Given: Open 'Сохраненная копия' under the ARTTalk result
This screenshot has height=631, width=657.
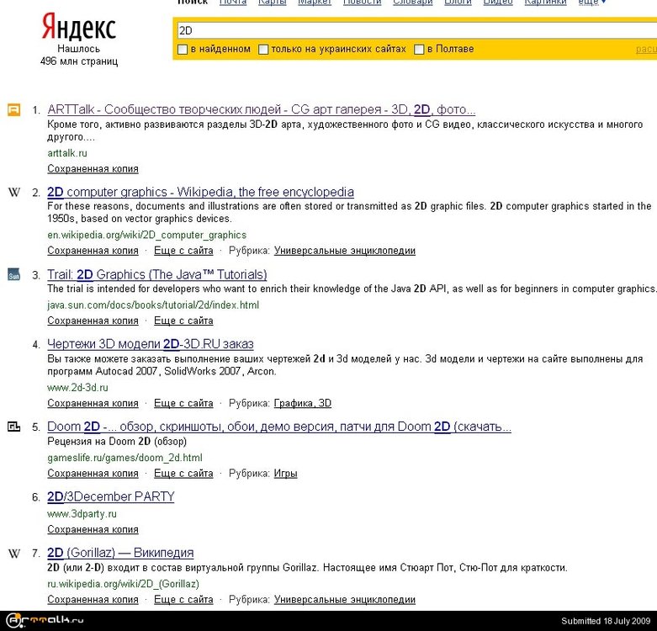Looking at the screenshot, I should coord(93,169).
